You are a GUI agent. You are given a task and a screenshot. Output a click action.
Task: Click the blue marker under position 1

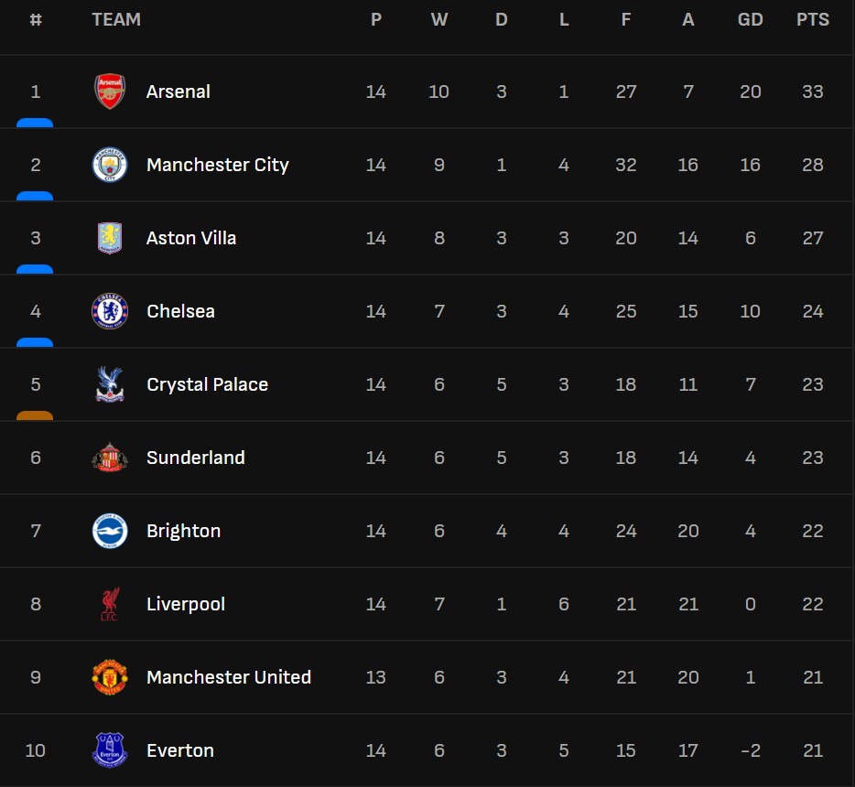tap(35, 123)
